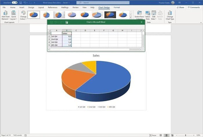Open the data in Excel icon in chart window

click(67, 22)
